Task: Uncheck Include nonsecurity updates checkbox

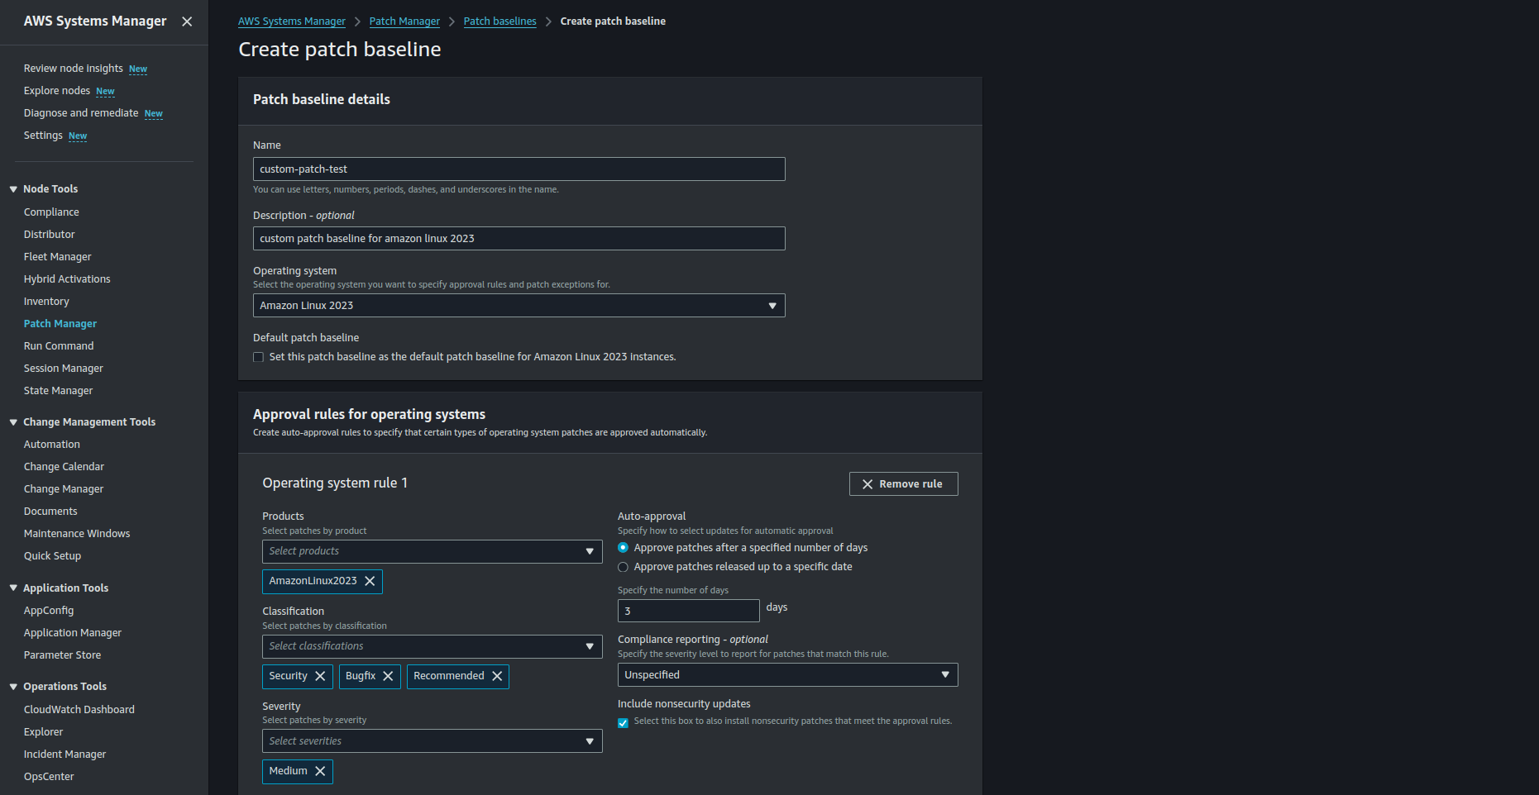Action: (x=623, y=723)
